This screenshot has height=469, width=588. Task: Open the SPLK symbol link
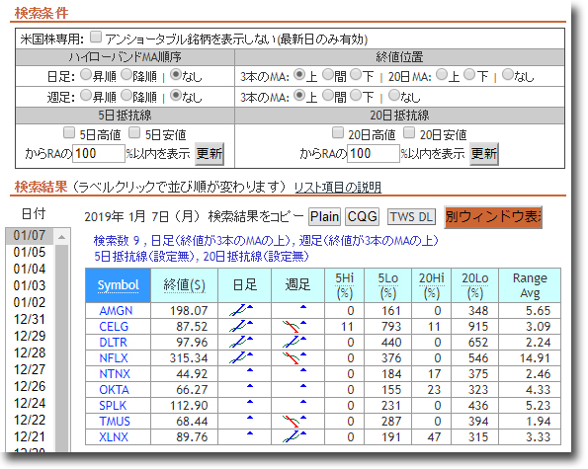[x=113, y=406]
